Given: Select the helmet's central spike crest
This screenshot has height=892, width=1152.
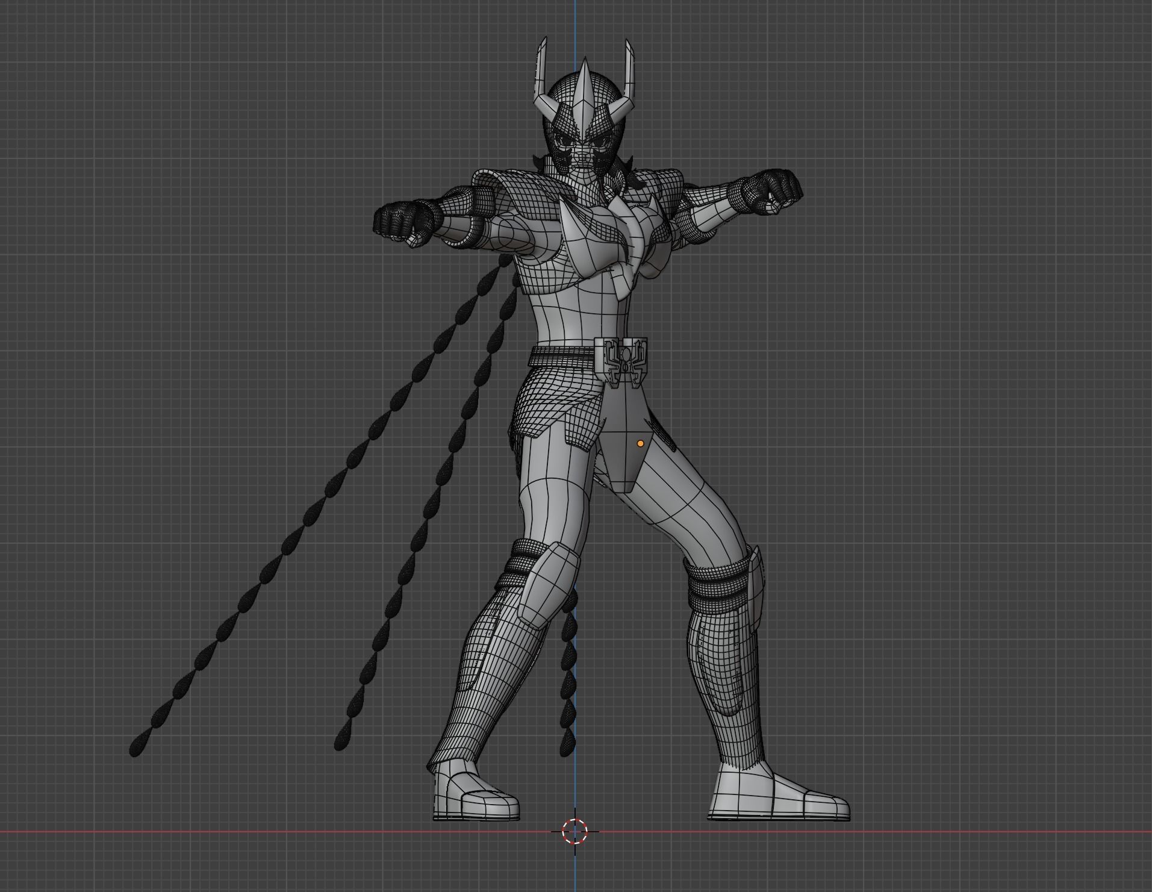Looking at the screenshot, I should pyautogui.click(x=585, y=101).
